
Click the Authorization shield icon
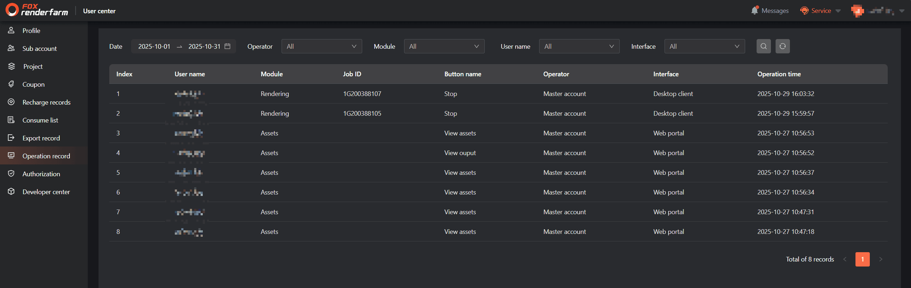pyautogui.click(x=11, y=174)
